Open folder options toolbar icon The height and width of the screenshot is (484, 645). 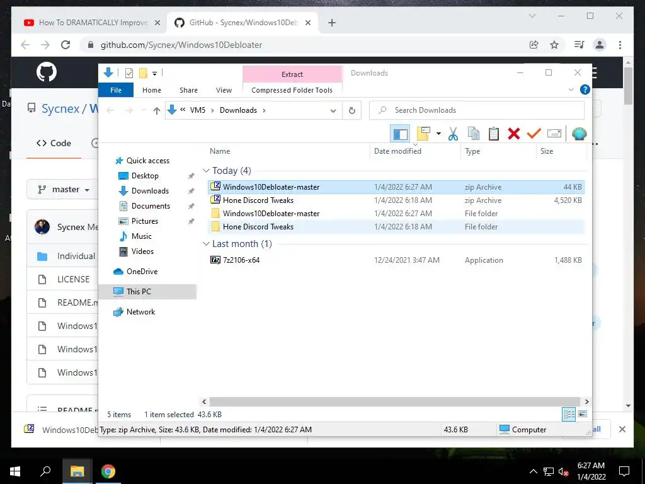click(423, 134)
